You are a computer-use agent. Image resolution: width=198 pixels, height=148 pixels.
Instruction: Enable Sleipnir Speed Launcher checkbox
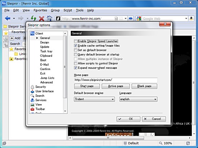coord(76,41)
